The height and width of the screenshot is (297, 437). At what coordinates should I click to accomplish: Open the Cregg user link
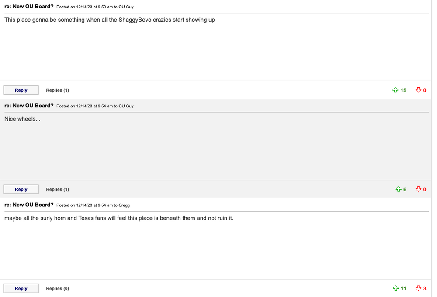124,205
